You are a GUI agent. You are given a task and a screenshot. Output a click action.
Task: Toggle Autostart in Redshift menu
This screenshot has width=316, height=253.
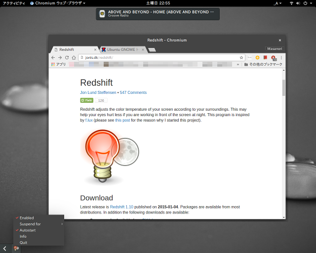(39, 230)
